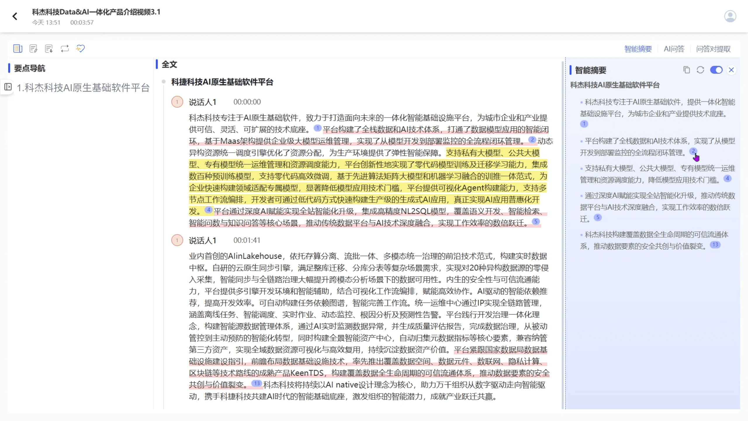Click the 00:01:41 speaker timestamp
This screenshot has width=748, height=421.
tap(247, 240)
